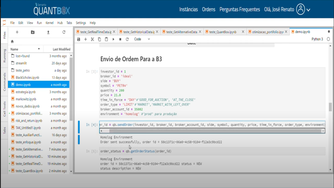Click the QuantBox logo
Screen dimensions: 334x188
point(52,9)
